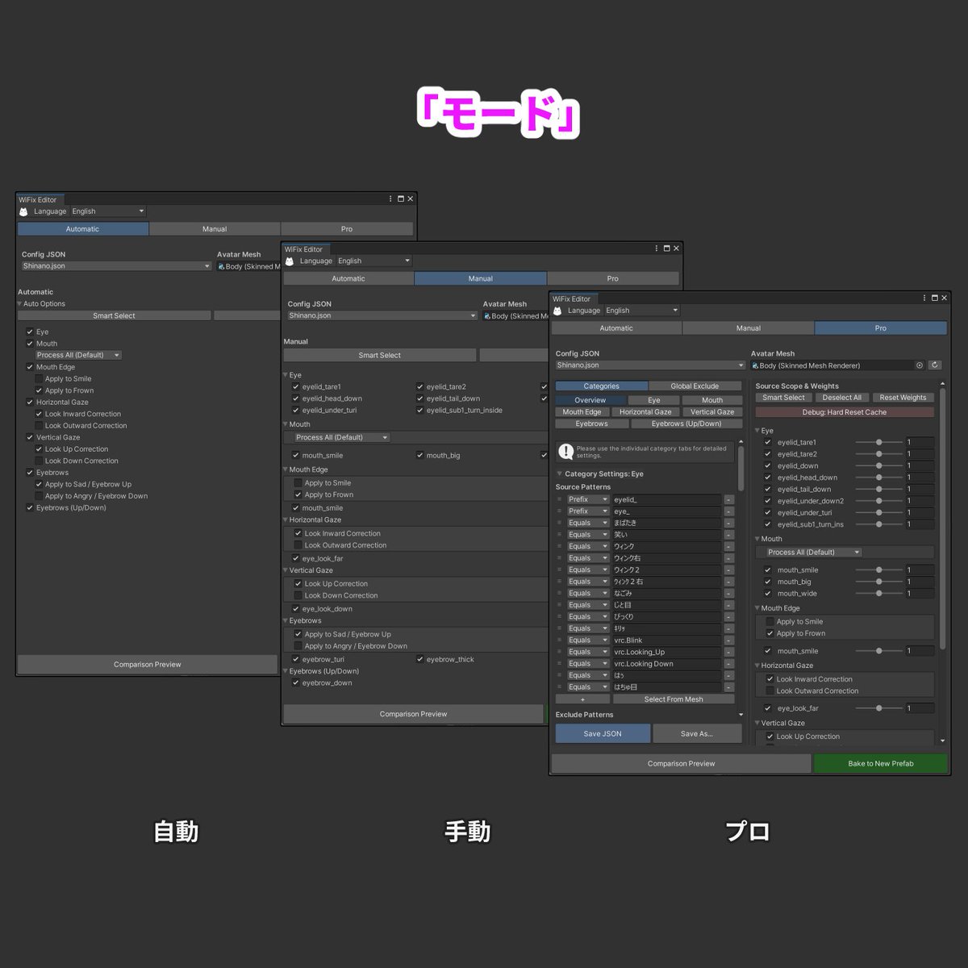Screen dimensions: 968x968
Task: Click Reset Weights button in Pro window
Action: coord(903,398)
